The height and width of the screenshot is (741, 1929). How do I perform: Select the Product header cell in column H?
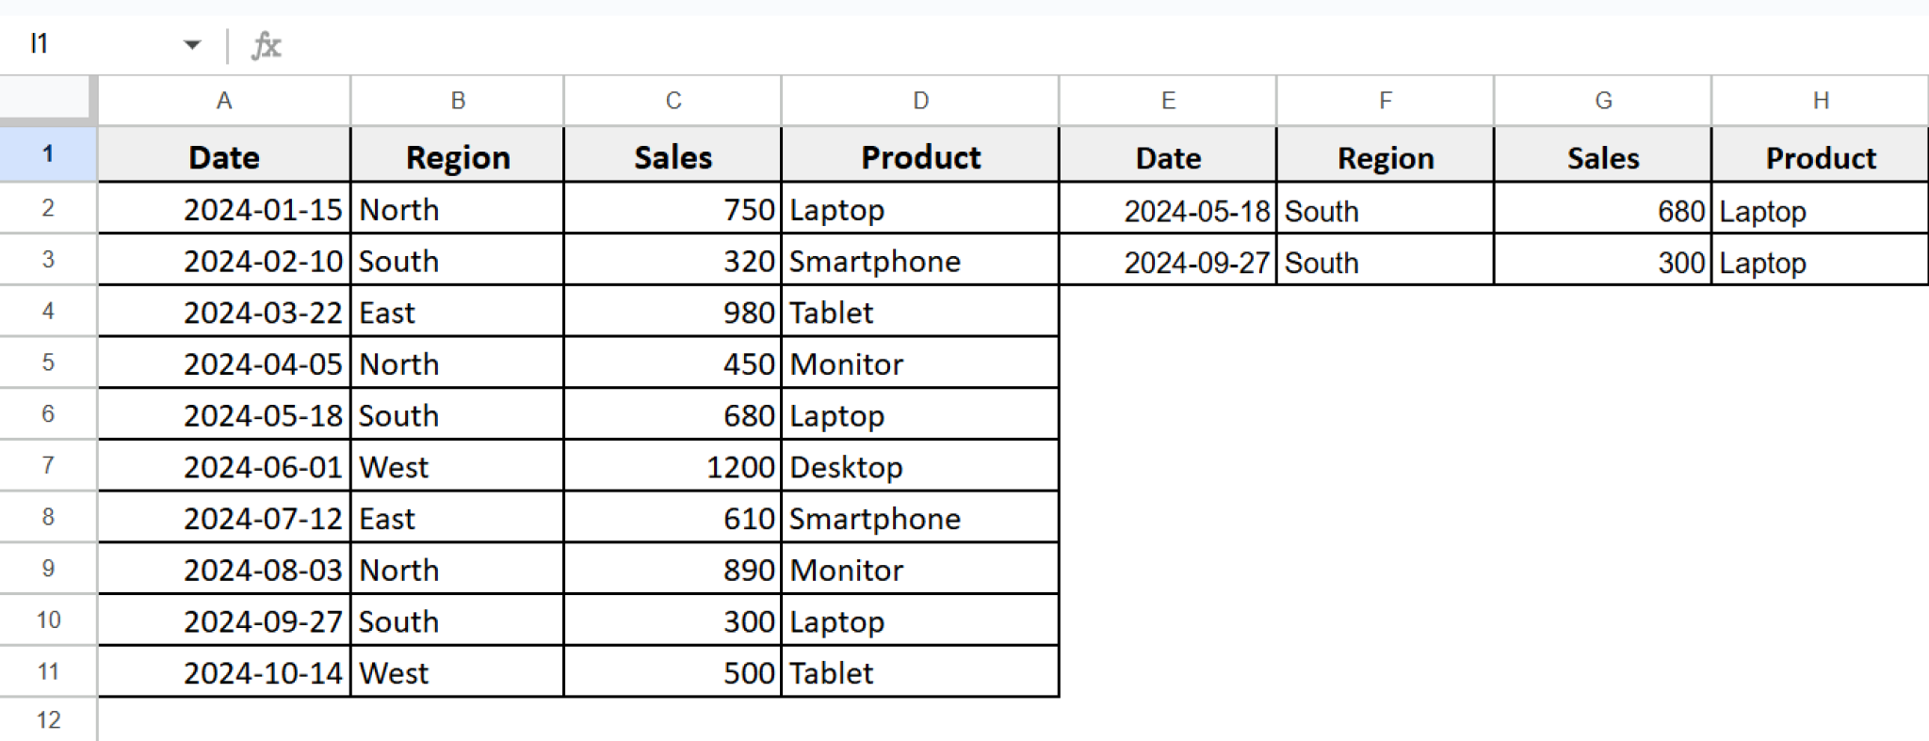pos(1820,156)
